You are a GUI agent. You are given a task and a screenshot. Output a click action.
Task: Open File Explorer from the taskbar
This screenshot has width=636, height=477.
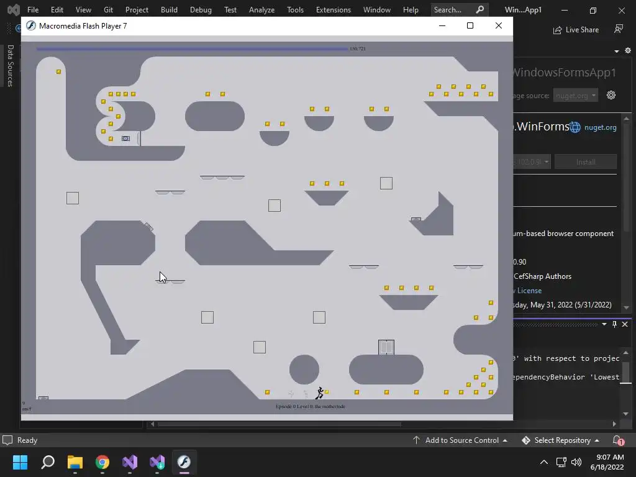(75, 462)
